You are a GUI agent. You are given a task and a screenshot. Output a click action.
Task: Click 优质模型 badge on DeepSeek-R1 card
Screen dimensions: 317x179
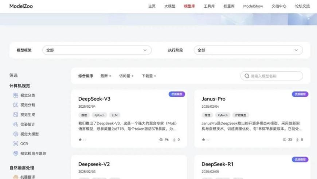[x=300, y=159]
